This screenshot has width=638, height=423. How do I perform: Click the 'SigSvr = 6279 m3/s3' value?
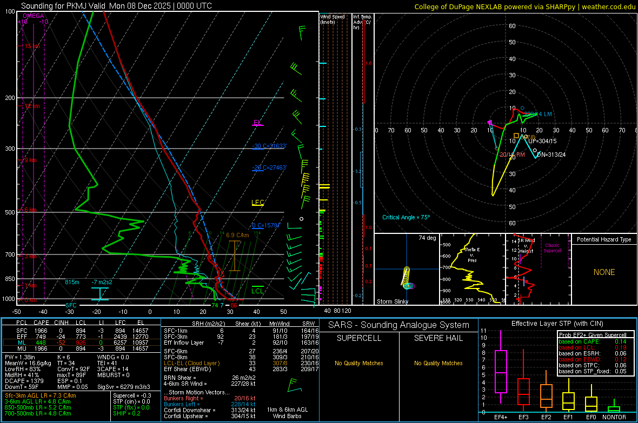(x=124, y=387)
